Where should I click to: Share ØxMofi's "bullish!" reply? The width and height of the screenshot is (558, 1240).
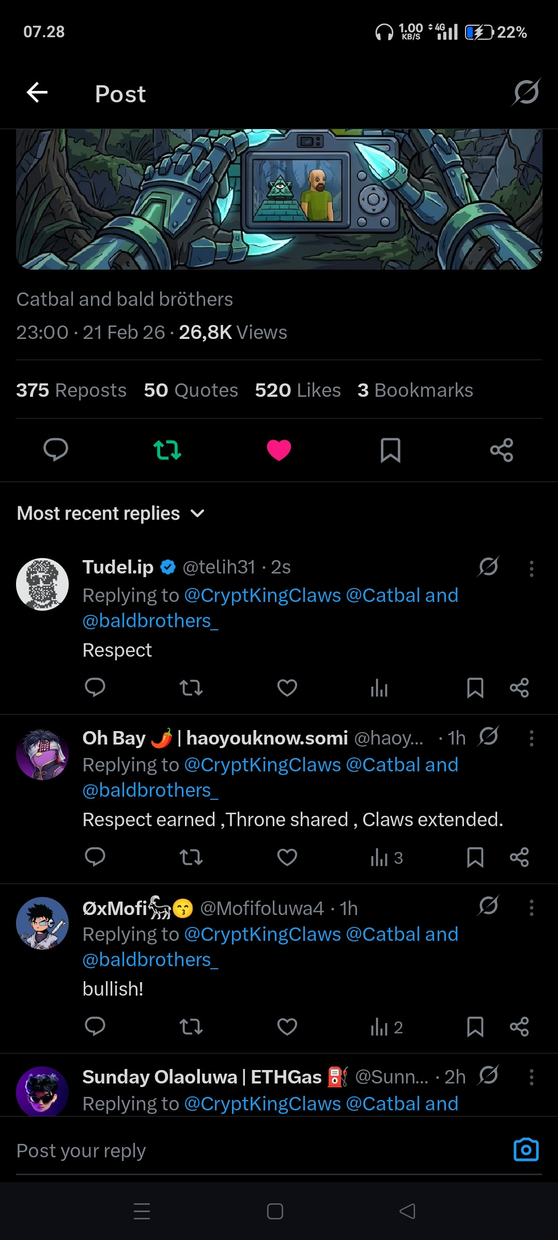coord(519,1027)
